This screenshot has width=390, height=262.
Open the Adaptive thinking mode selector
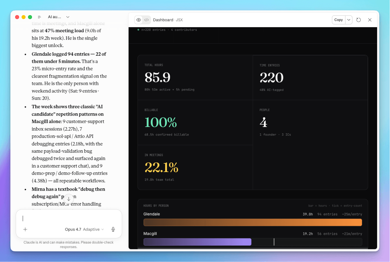pyautogui.click(x=93, y=229)
